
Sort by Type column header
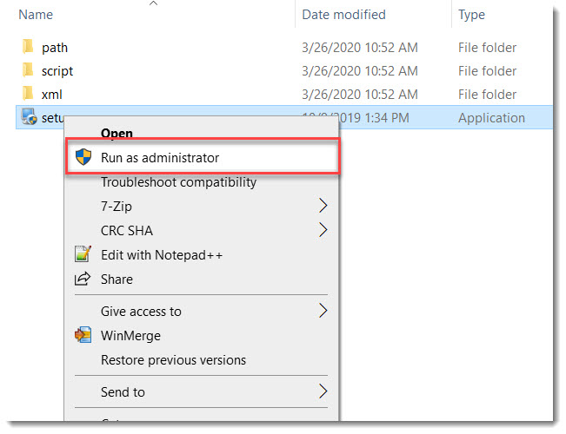click(x=472, y=15)
